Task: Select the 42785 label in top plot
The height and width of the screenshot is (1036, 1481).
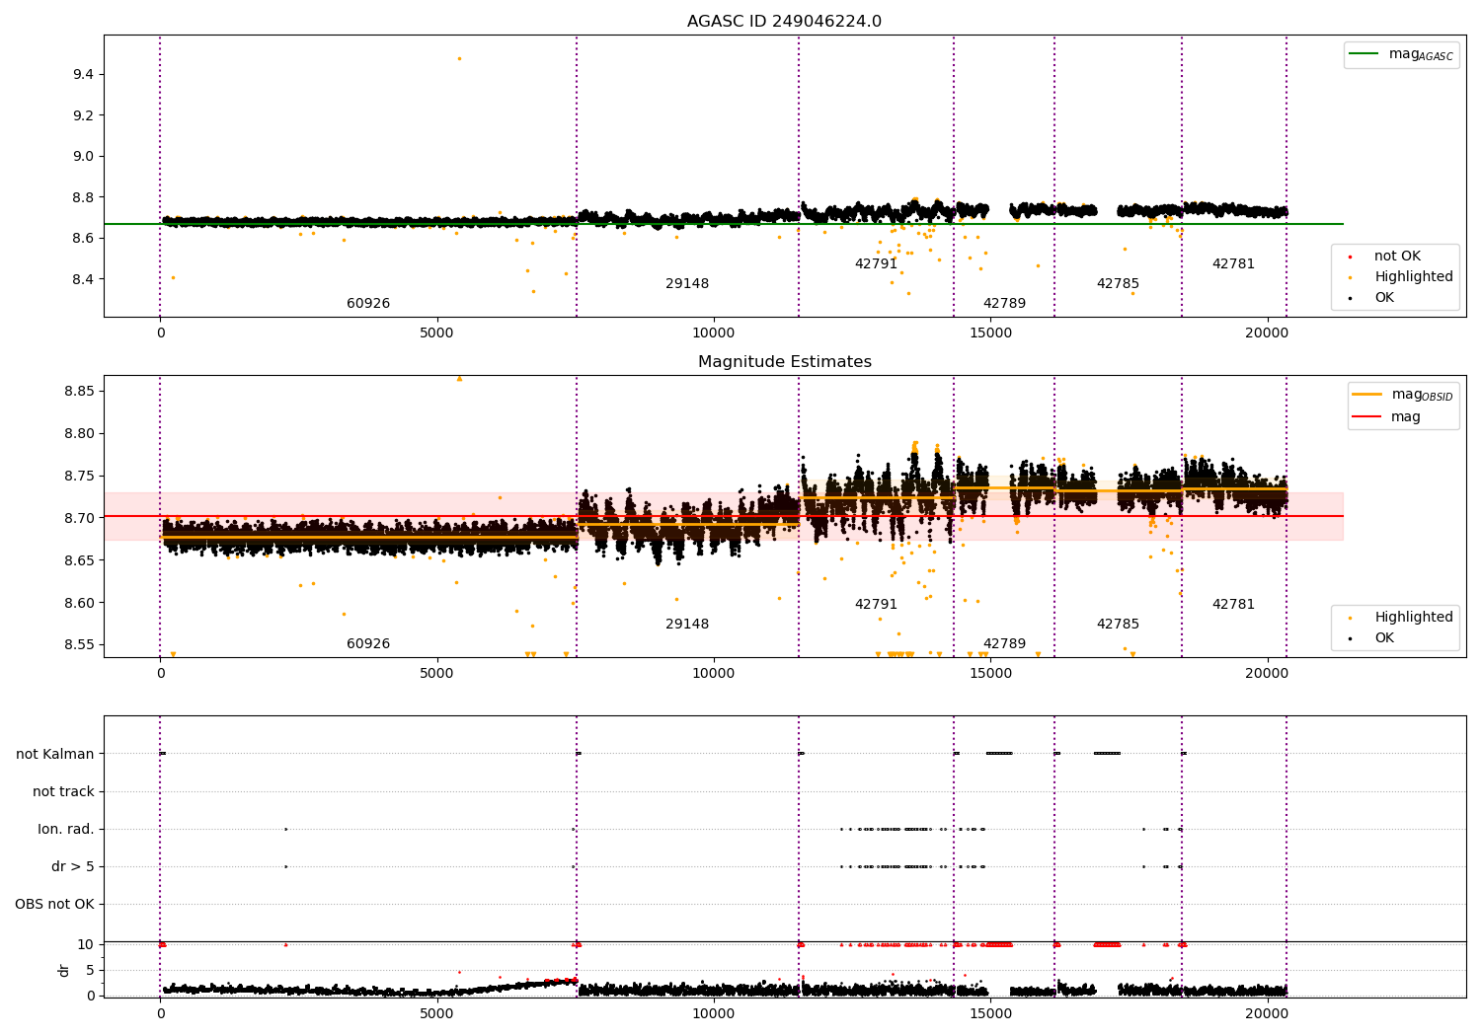Action: tap(1118, 284)
